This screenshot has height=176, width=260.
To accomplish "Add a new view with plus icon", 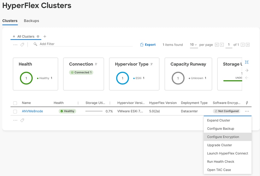I will (x=45, y=36).
